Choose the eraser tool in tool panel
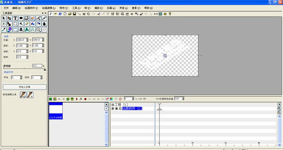This screenshot has height=150, width=283. 27,24
